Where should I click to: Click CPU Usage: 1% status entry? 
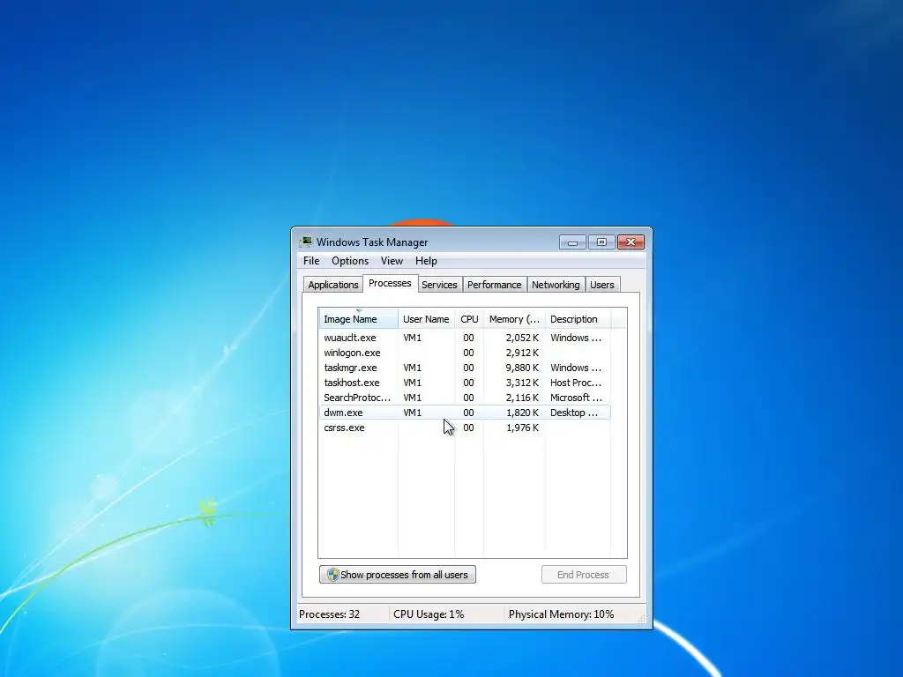429,614
